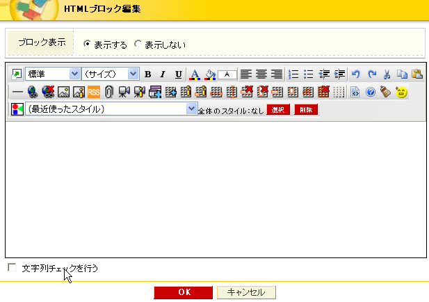429x302 pixels.
Task: Expand the 最近使ったスタイル dropdown
Action: 111,109
